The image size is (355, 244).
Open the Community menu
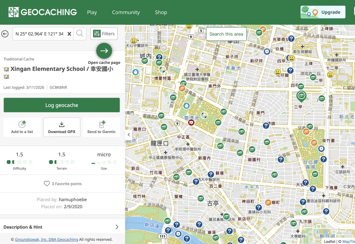(x=126, y=12)
